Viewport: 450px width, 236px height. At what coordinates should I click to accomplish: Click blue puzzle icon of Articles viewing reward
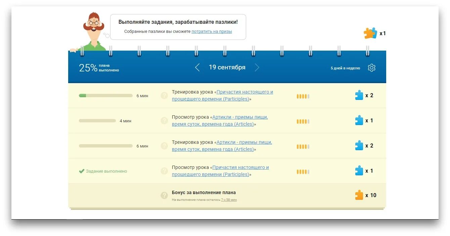(x=359, y=120)
